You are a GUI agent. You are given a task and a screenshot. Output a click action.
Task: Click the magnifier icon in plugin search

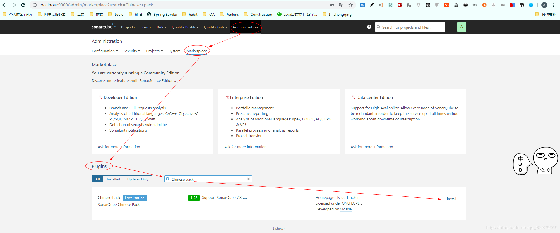point(168,179)
